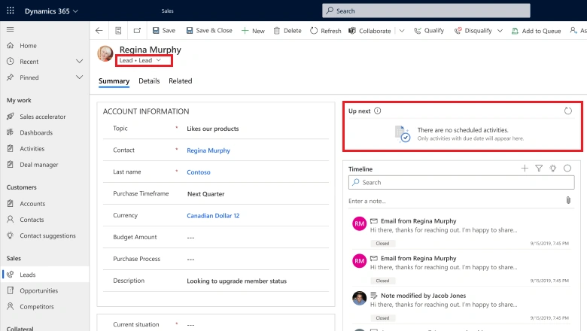
Task: Click Add to Queue
Action: [x=536, y=31]
